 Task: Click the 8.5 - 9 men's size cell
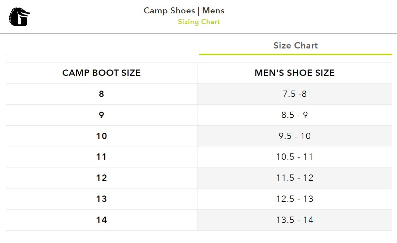tap(295, 115)
